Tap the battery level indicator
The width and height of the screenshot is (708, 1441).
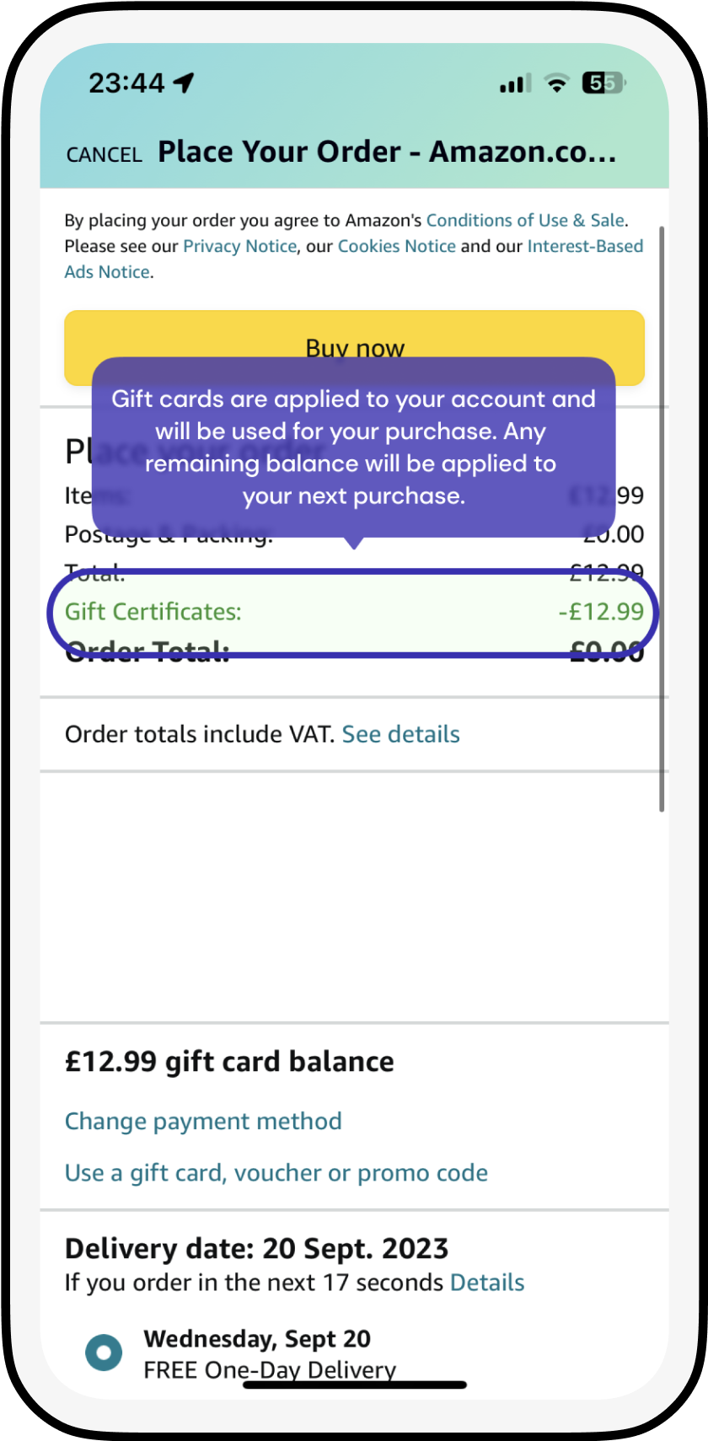coord(604,83)
